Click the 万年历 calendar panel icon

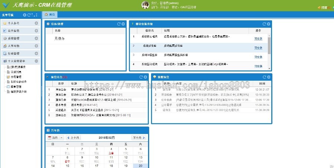pyautogui.click(x=48, y=130)
